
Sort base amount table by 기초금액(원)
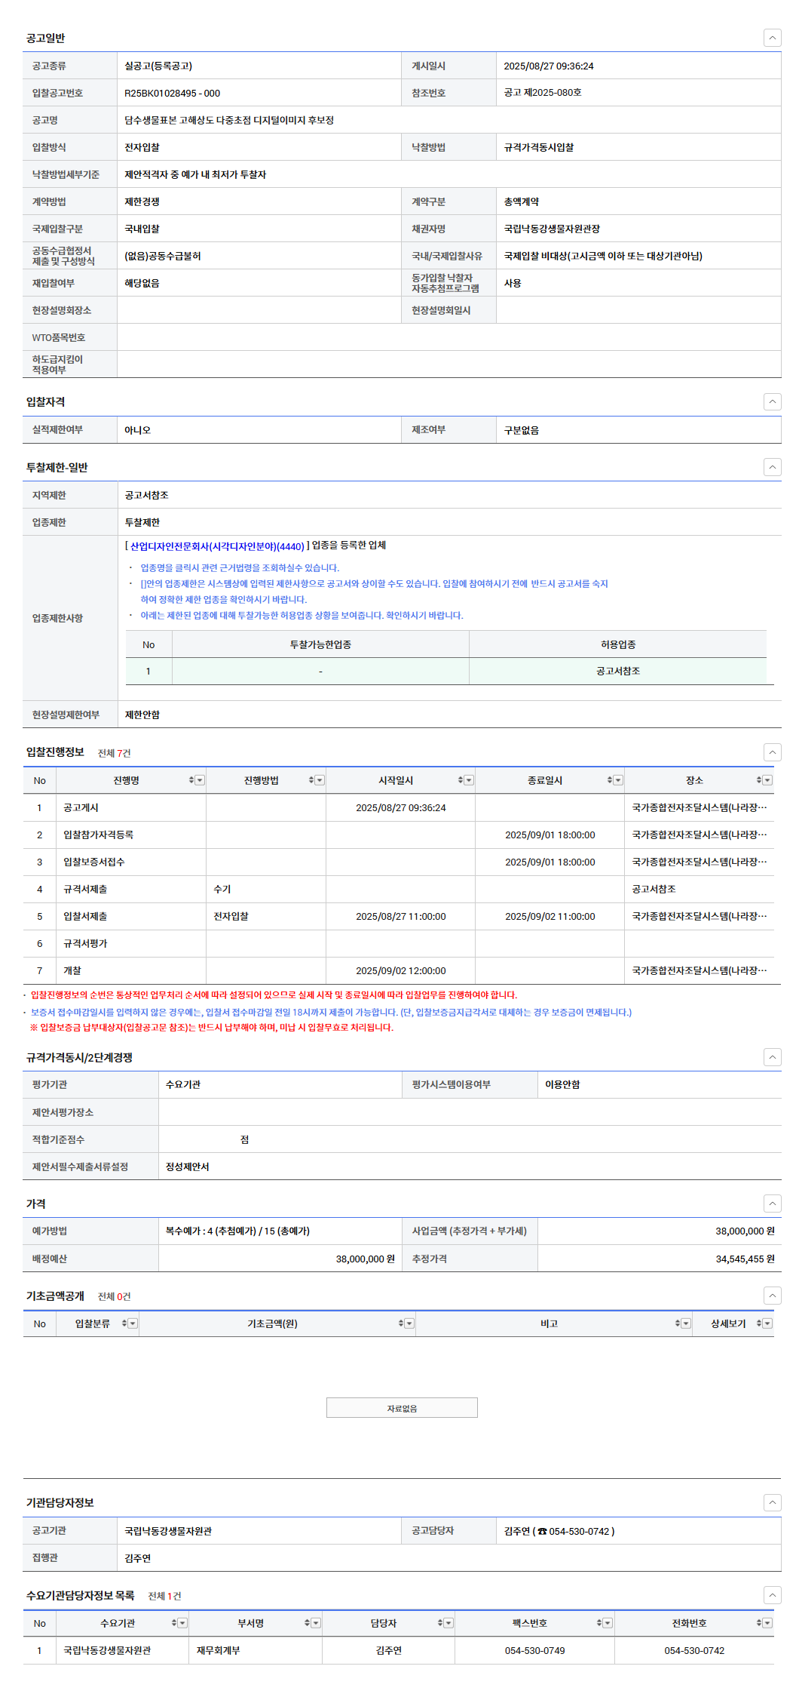pyautogui.click(x=401, y=1323)
